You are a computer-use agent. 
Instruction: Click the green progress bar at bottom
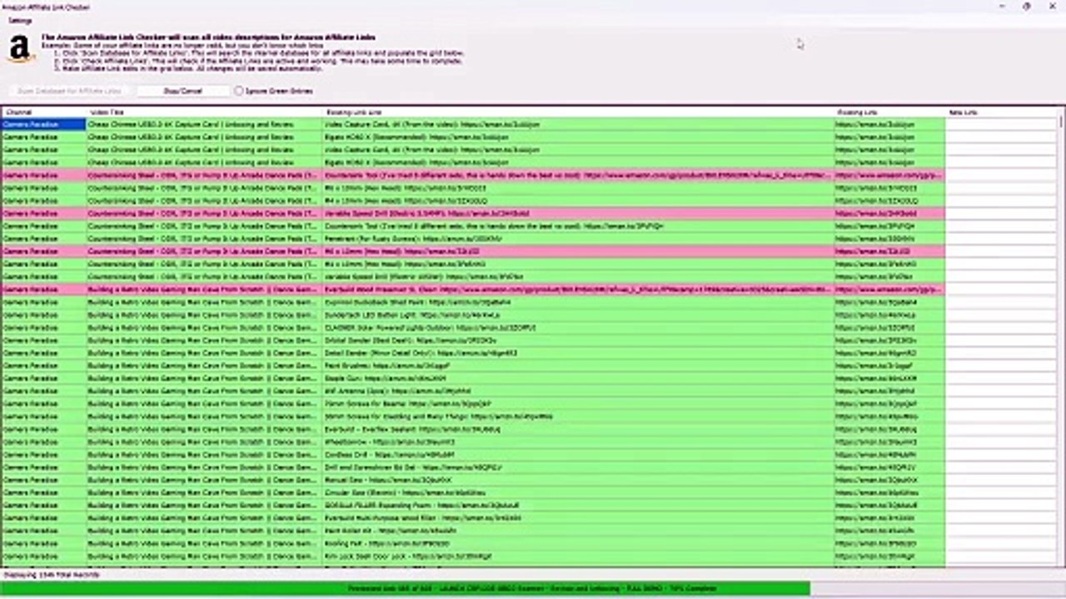point(406,589)
